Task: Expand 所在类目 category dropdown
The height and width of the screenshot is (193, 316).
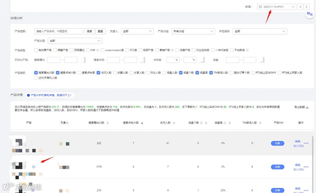Action: [x=260, y=31]
